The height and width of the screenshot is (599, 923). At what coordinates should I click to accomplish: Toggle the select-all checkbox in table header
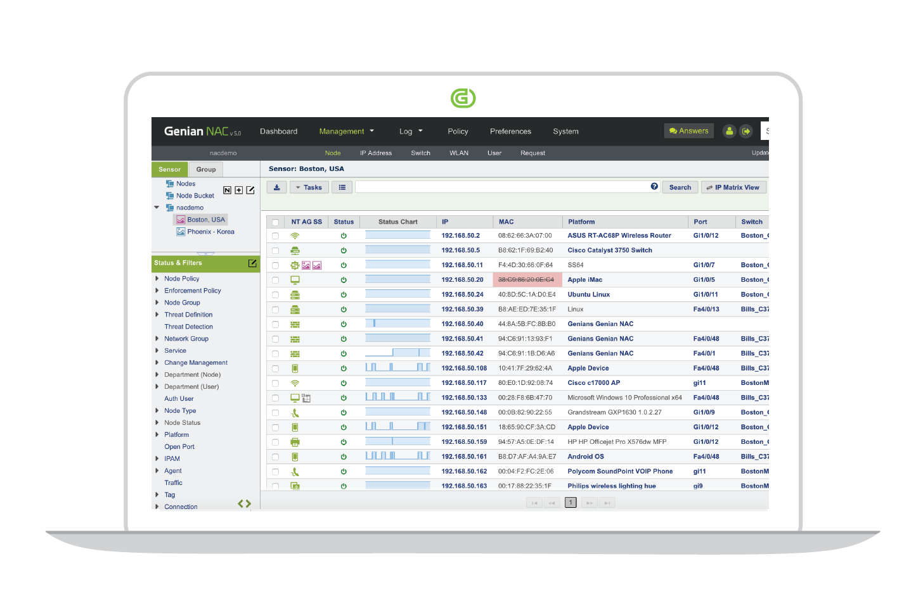[275, 222]
